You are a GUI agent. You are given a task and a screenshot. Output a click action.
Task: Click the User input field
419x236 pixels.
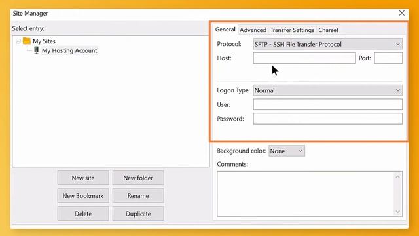point(327,104)
